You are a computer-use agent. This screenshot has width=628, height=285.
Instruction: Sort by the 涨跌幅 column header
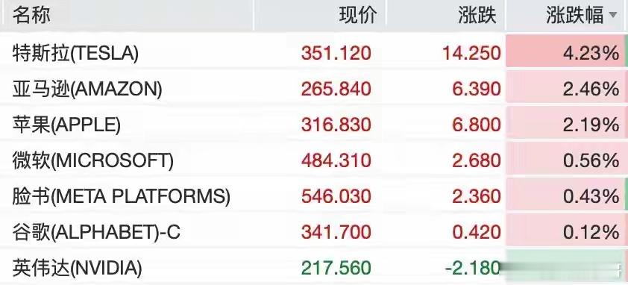point(567,16)
